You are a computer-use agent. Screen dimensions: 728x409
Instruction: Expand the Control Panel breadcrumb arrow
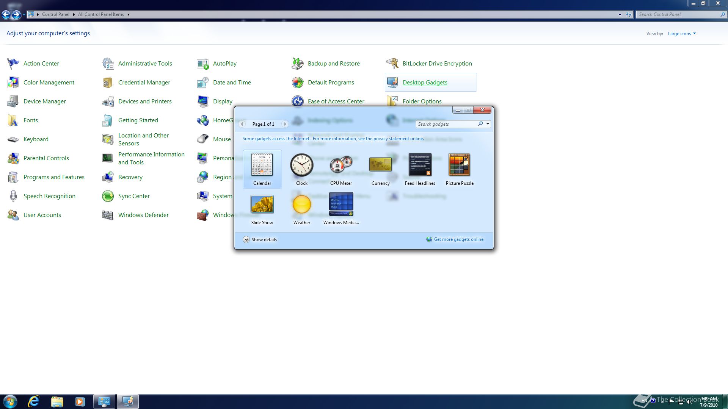(74, 14)
